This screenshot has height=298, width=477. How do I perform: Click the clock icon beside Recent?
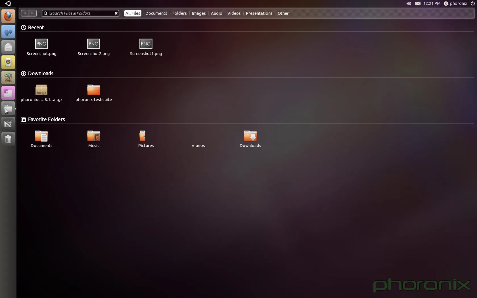click(24, 28)
